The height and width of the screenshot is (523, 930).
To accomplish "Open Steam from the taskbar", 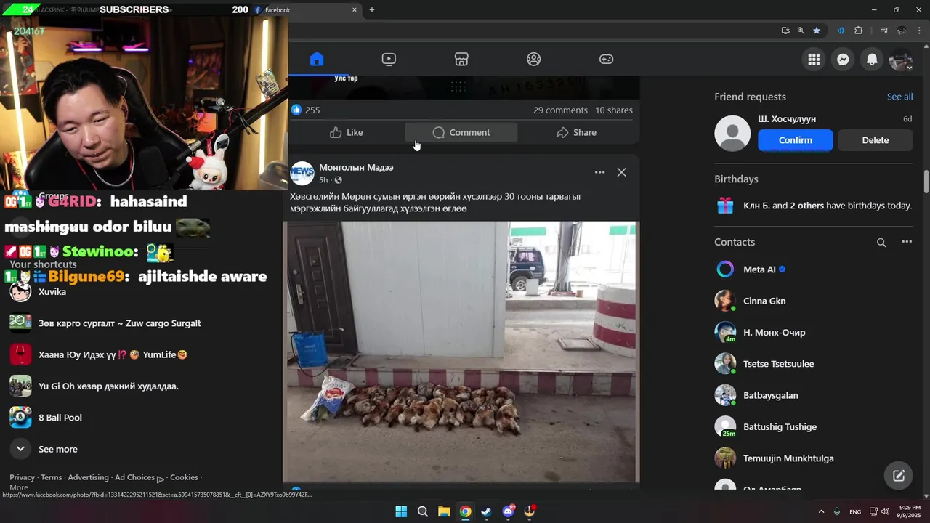I will 487,512.
